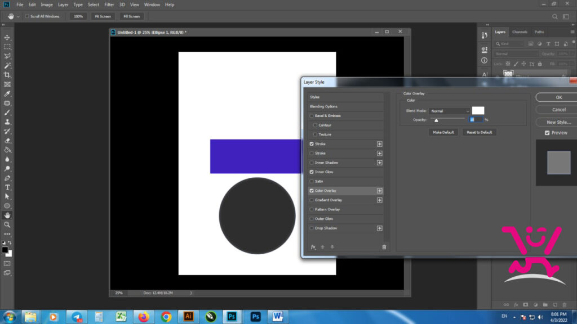Disable the Inner Glow checkbox

tap(312, 172)
